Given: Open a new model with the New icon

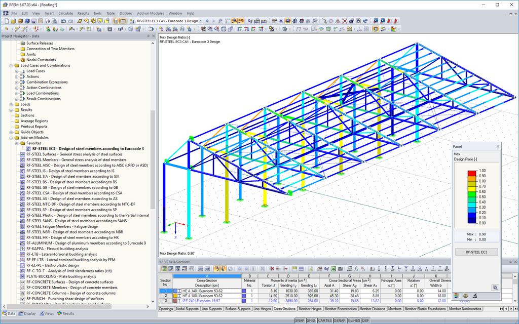Looking at the screenshot, I should point(7,21).
